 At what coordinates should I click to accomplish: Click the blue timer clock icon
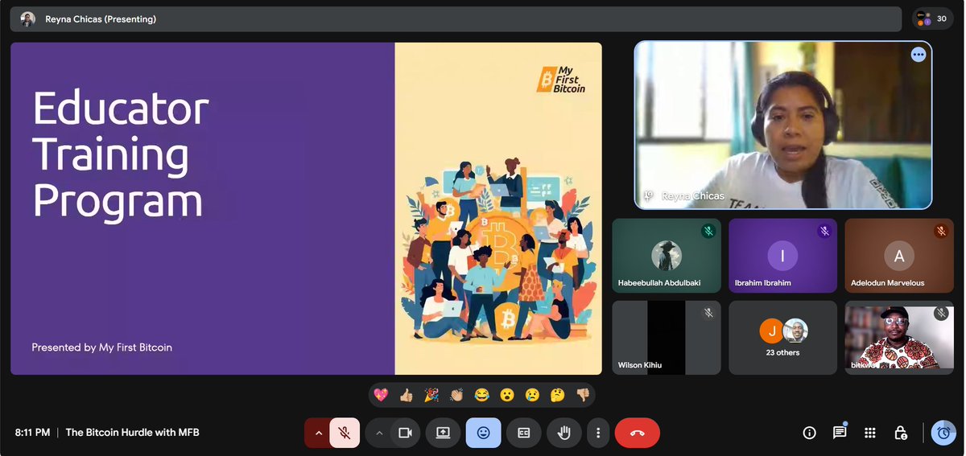tap(943, 433)
